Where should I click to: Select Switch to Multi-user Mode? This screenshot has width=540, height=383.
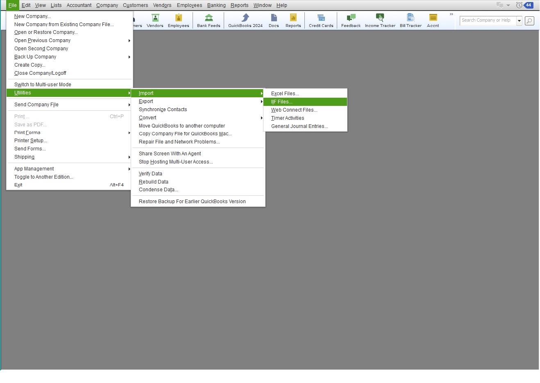(43, 85)
